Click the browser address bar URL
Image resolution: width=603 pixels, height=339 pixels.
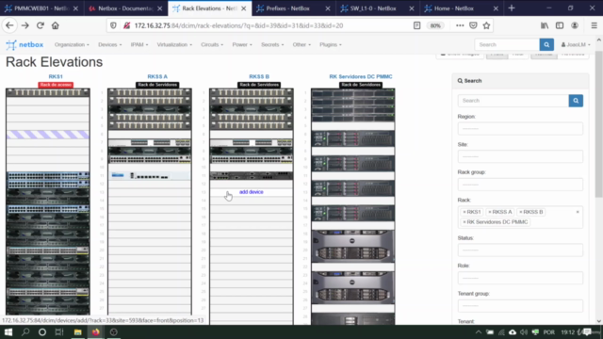238,25
